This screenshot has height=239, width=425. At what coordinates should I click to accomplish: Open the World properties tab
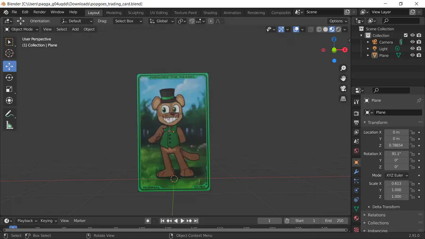coord(357,151)
